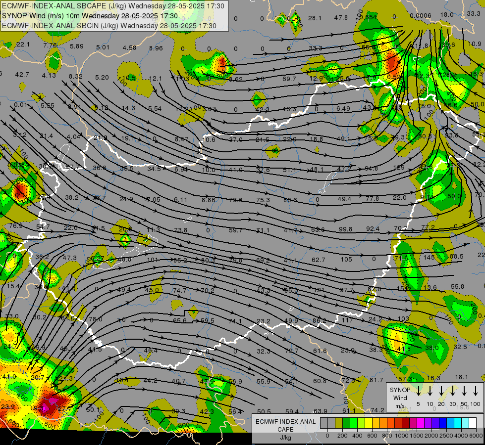Viewport: 485px width, 445px height.
Task: Click the map value '77.8'
Action: tap(373, 199)
